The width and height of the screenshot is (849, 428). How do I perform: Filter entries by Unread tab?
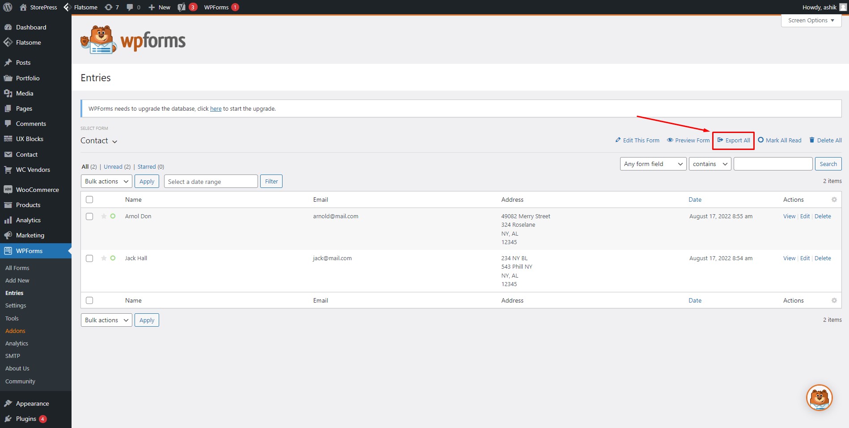point(117,166)
